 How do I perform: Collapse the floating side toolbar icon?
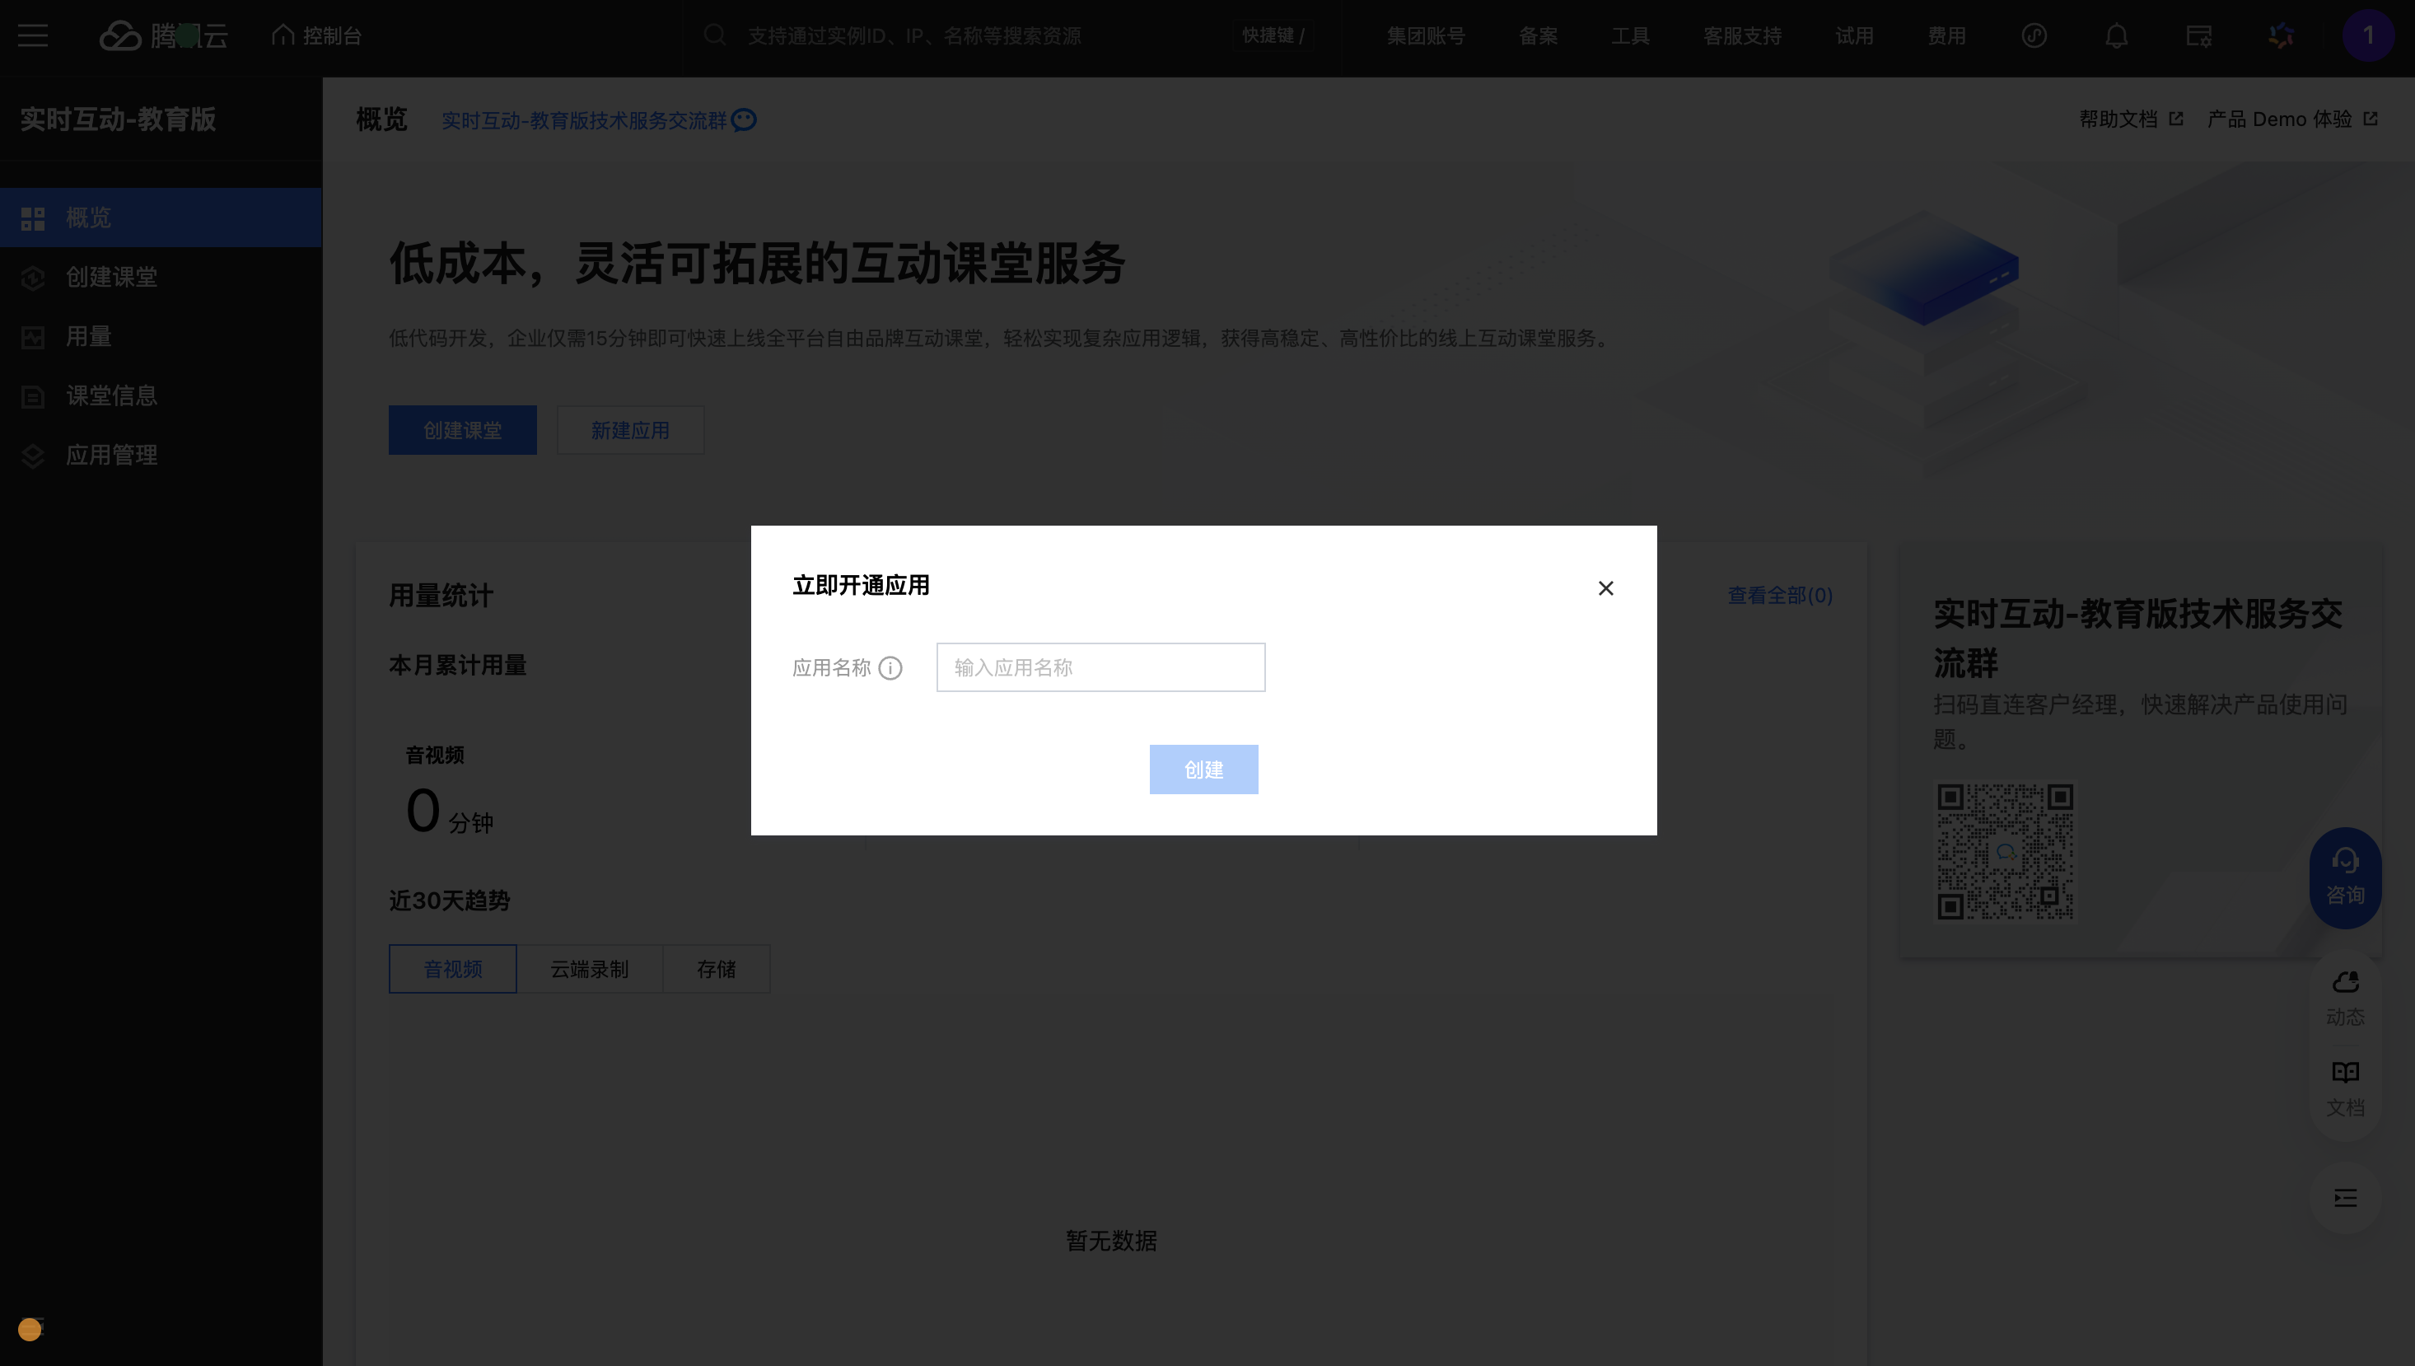(2345, 1197)
